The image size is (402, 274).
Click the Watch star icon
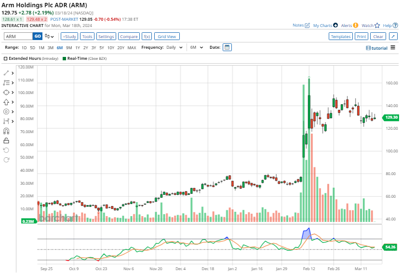pyautogui.click(x=377, y=26)
